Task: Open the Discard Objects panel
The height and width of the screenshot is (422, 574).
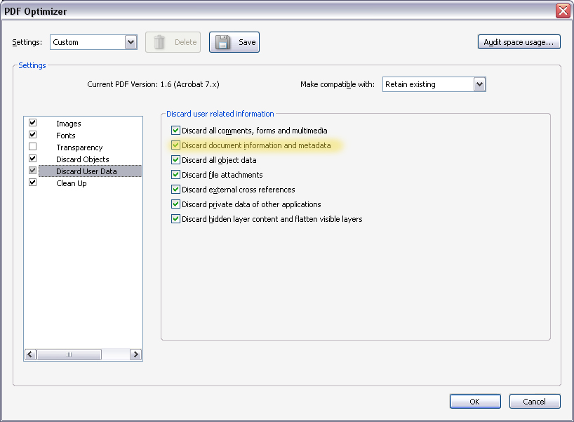Action: pos(83,159)
